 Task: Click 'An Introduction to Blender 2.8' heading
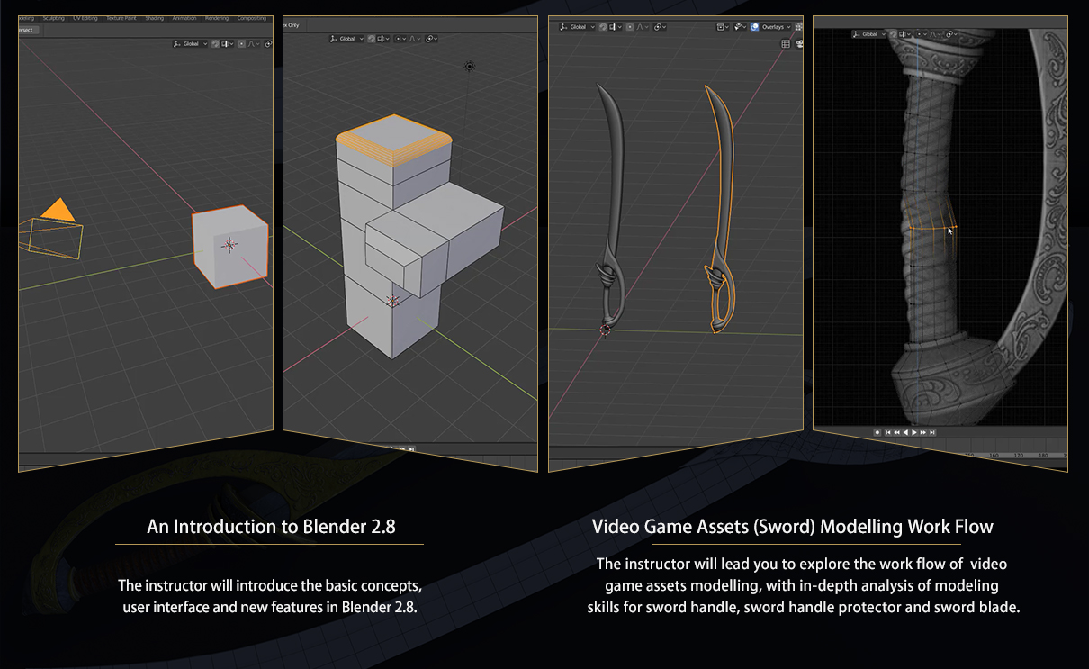coord(271,527)
